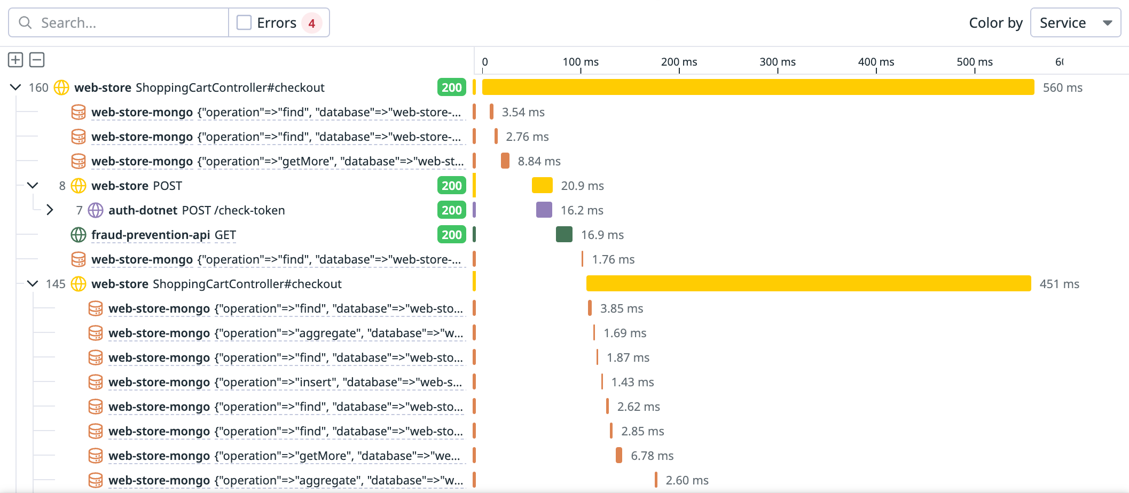Click the 300 ms timeline tick label
This screenshot has width=1129, height=493.
778,62
